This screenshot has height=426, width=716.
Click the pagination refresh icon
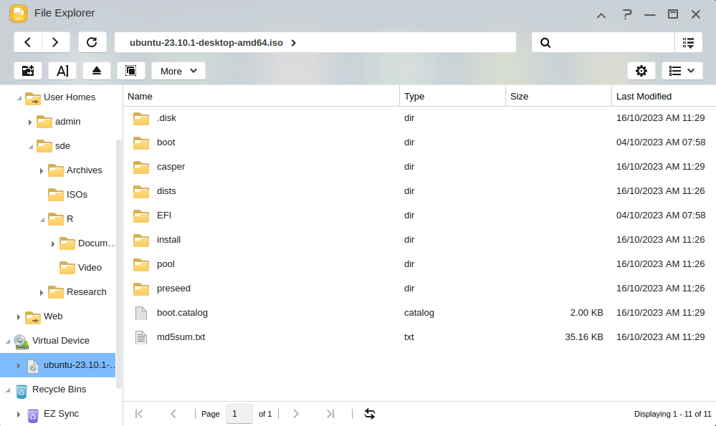pos(370,414)
